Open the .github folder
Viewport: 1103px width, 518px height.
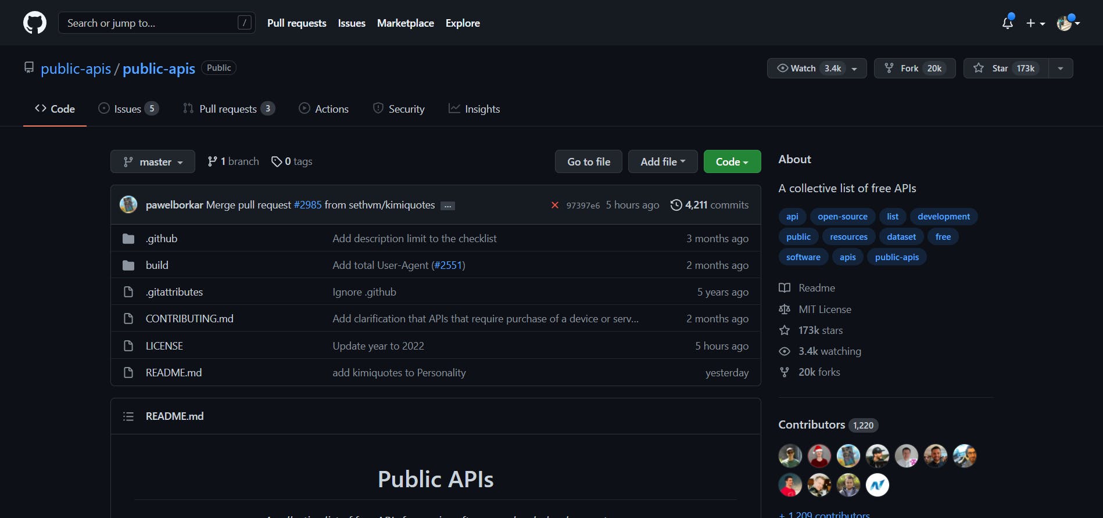[x=162, y=239]
